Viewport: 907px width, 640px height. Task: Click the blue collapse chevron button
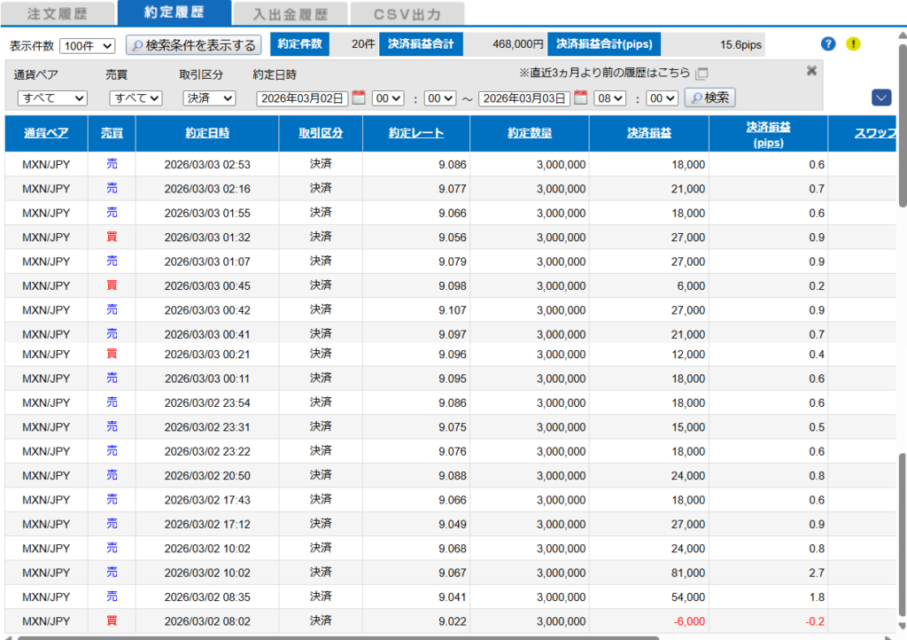[880, 98]
